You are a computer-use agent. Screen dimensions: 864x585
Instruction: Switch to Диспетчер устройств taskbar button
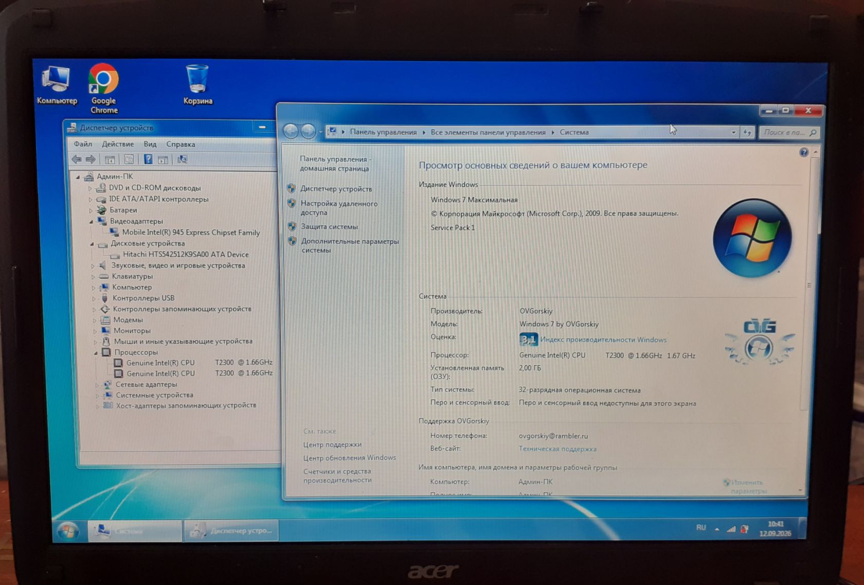[x=231, y=530]
